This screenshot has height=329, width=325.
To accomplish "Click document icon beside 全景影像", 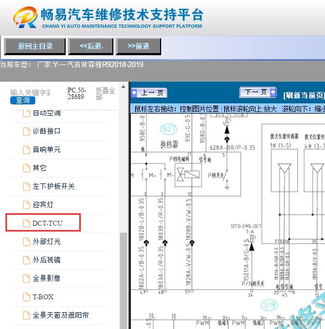I will (27, 279).
